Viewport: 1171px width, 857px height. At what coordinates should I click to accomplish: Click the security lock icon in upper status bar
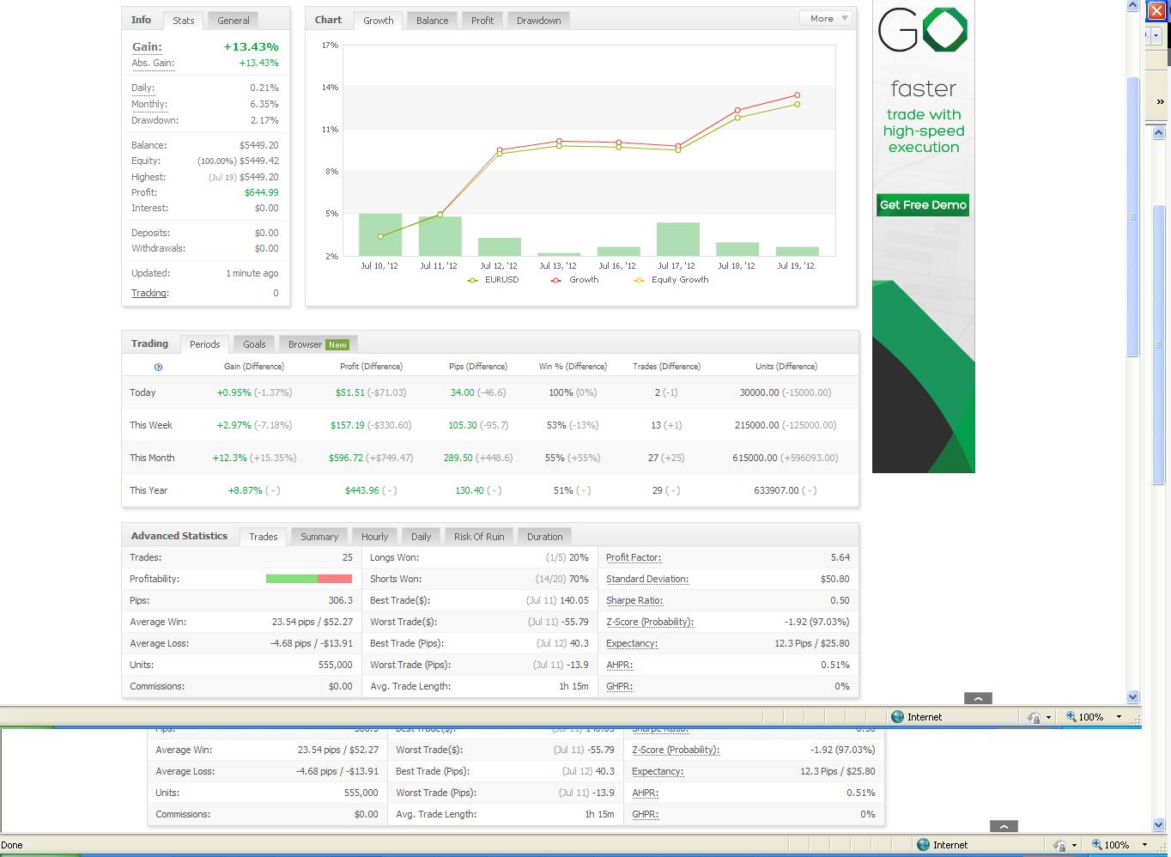click(1034, 717)
